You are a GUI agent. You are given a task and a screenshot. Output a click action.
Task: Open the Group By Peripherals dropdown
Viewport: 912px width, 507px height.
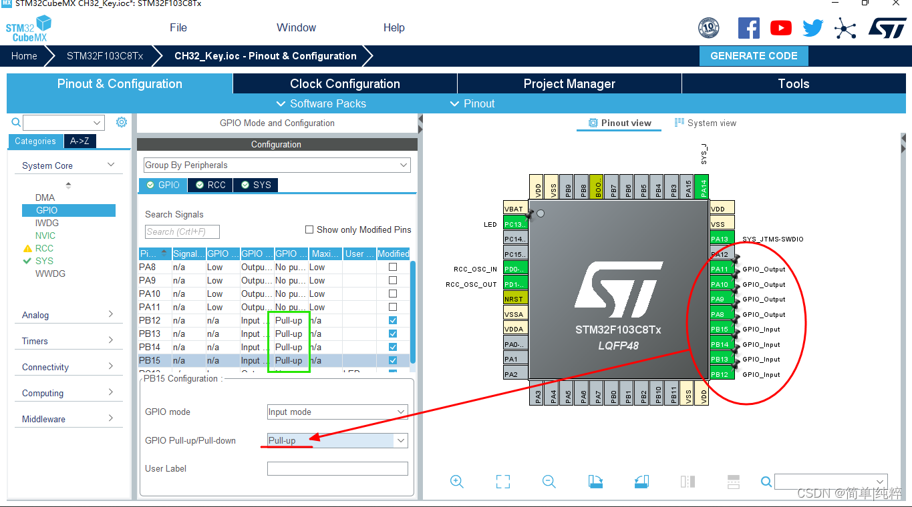click(277, 165)
